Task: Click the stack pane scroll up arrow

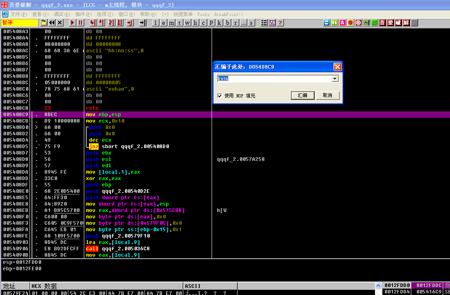Action: (x=378, y=285)
